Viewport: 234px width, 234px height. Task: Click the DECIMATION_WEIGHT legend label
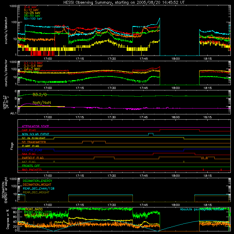[x=37, y=185]
